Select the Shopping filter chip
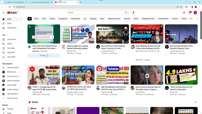 point(93,19)
